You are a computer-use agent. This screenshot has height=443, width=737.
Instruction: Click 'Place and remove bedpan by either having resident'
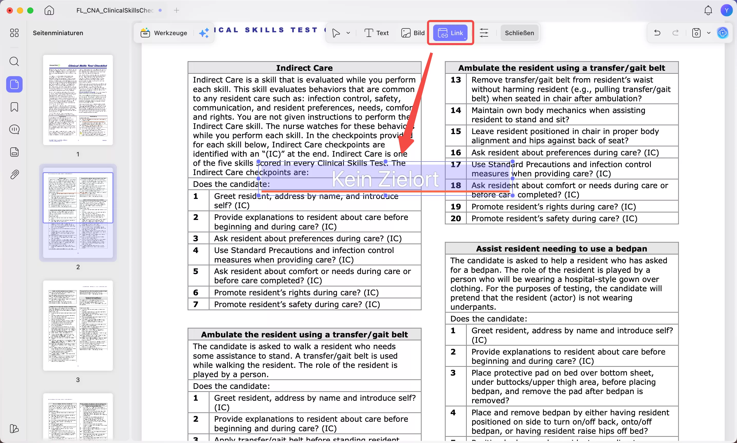pos(570,421)
